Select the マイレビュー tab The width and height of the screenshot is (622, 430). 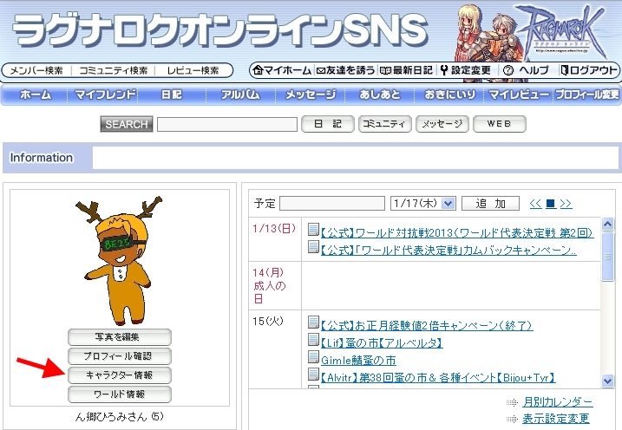tap(519, 94)
